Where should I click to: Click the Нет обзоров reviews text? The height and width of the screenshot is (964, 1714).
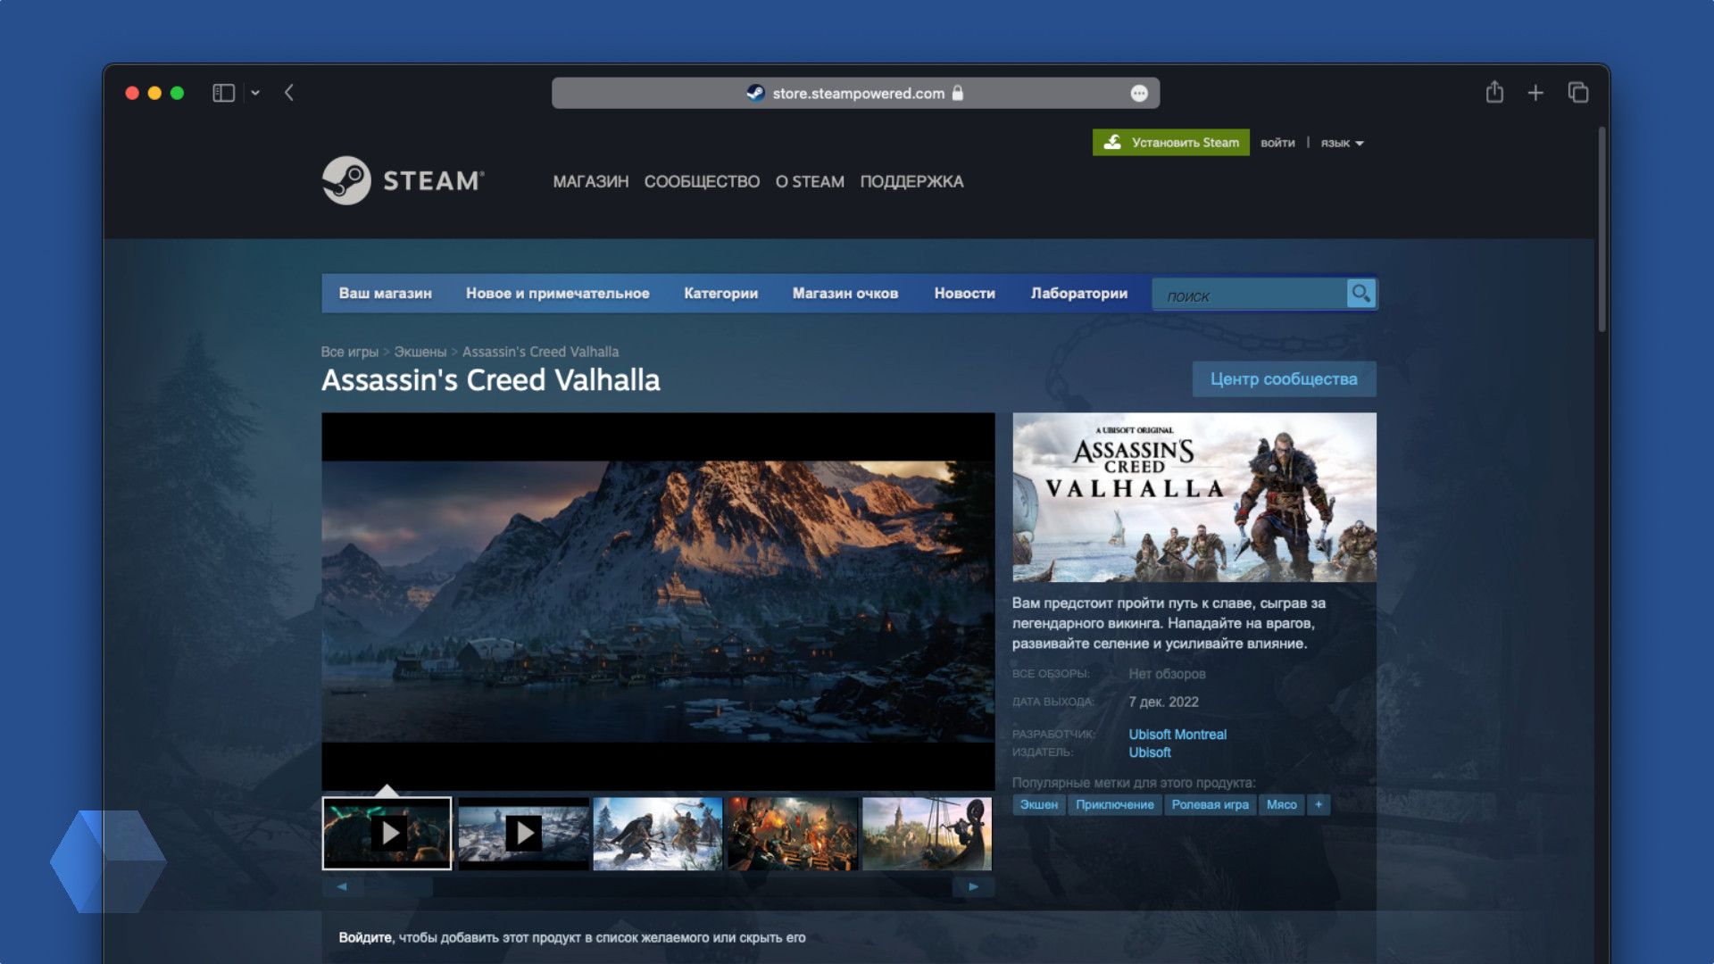1167,674
